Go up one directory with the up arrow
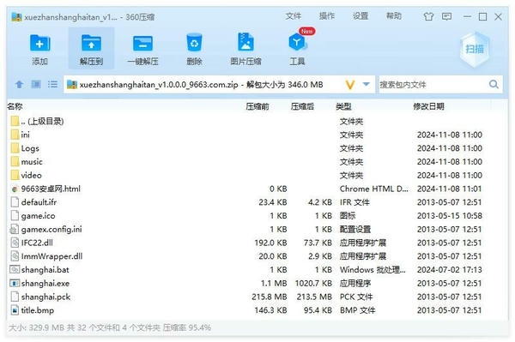 (19, 85)
